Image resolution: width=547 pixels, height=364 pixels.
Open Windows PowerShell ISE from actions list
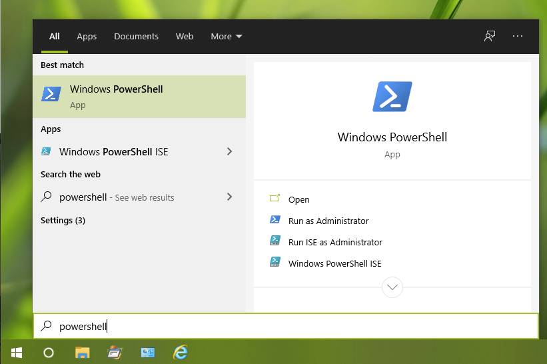click(x=334, y=263)
